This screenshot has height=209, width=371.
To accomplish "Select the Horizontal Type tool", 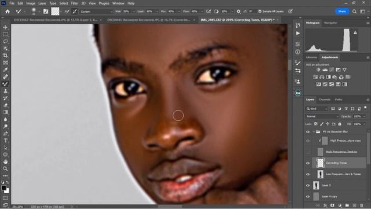I will tap(5, 140).
